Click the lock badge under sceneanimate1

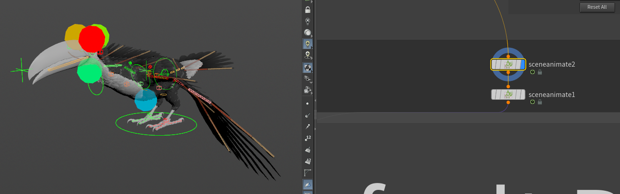point(540,102)
